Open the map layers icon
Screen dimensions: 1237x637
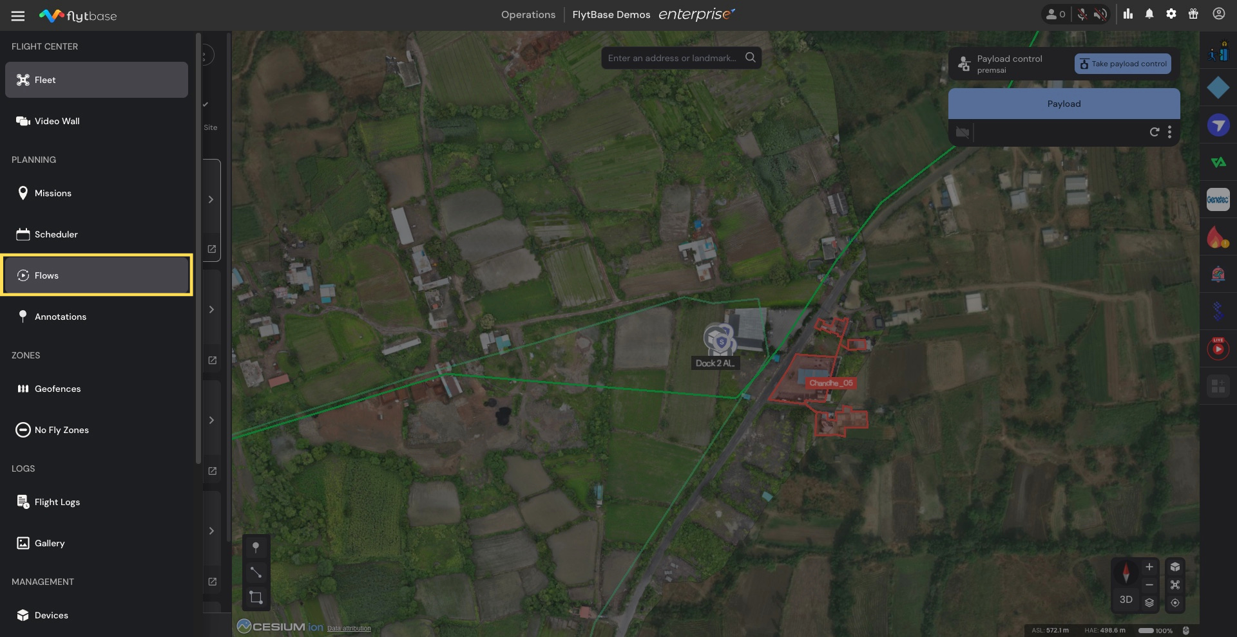(x=1149, y=603)
